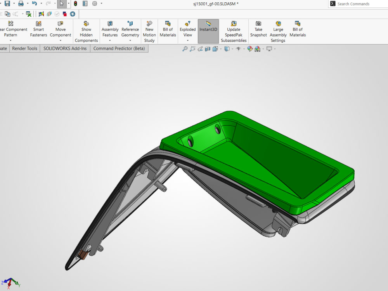The height and width of the screenshot is (291, 388).
Task: Click the Rebuild traffic light icon
Action: coord(76,3)
